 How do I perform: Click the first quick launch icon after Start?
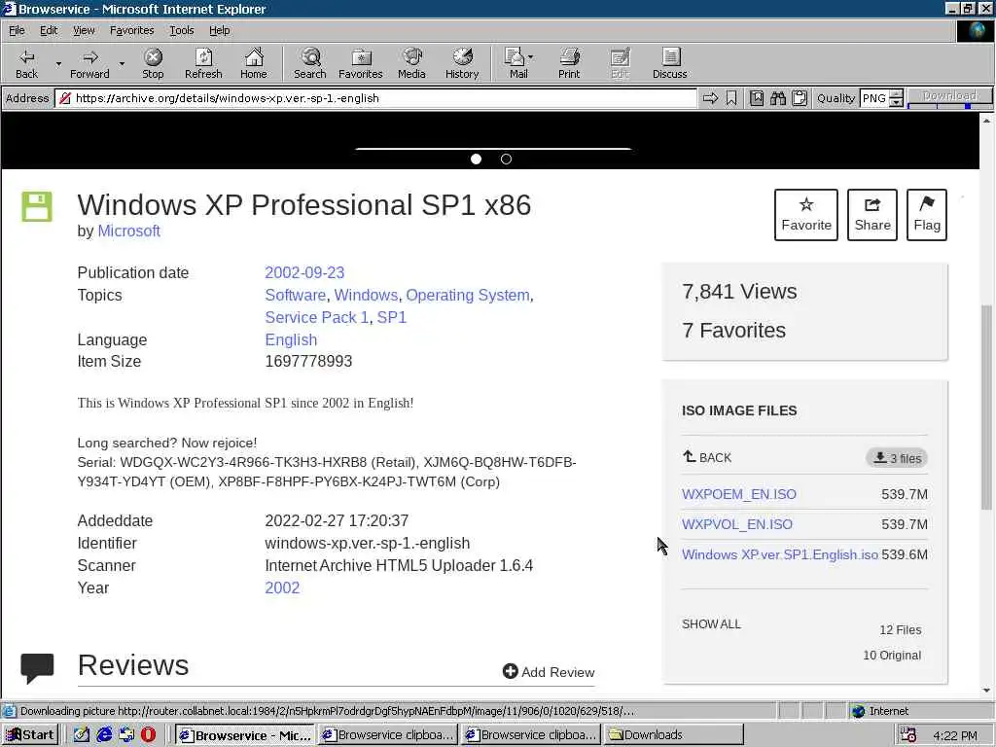(82, 734)
